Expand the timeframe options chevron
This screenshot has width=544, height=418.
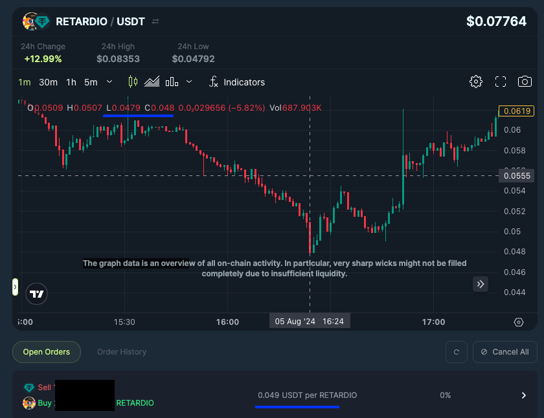pos(108,82)
